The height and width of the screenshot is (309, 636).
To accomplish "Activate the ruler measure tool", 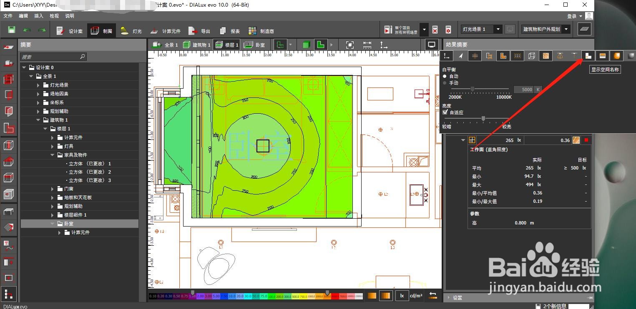I will point(367,45).
